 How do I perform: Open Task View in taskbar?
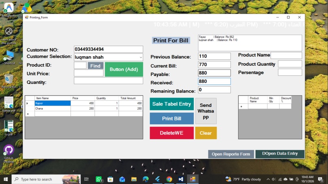tap(86, 179)
